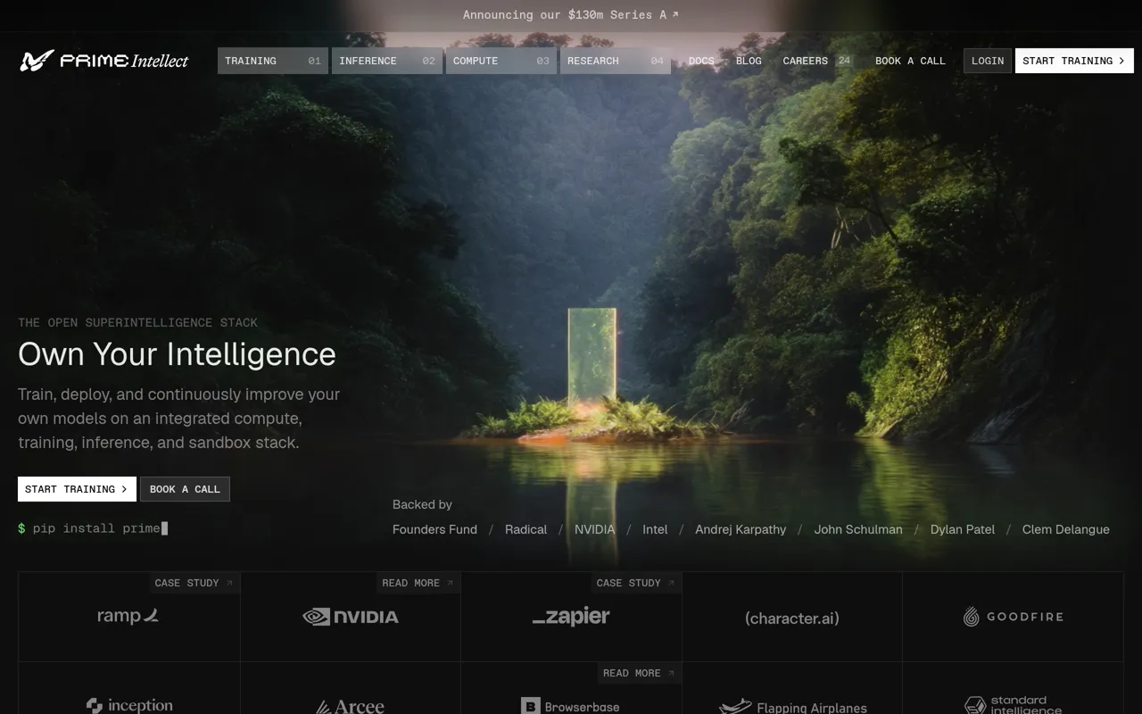The width and height of the screenshot is (1142, 714).
Task: Open the $130m Series A announcement
Action: [x=571, y=15]
